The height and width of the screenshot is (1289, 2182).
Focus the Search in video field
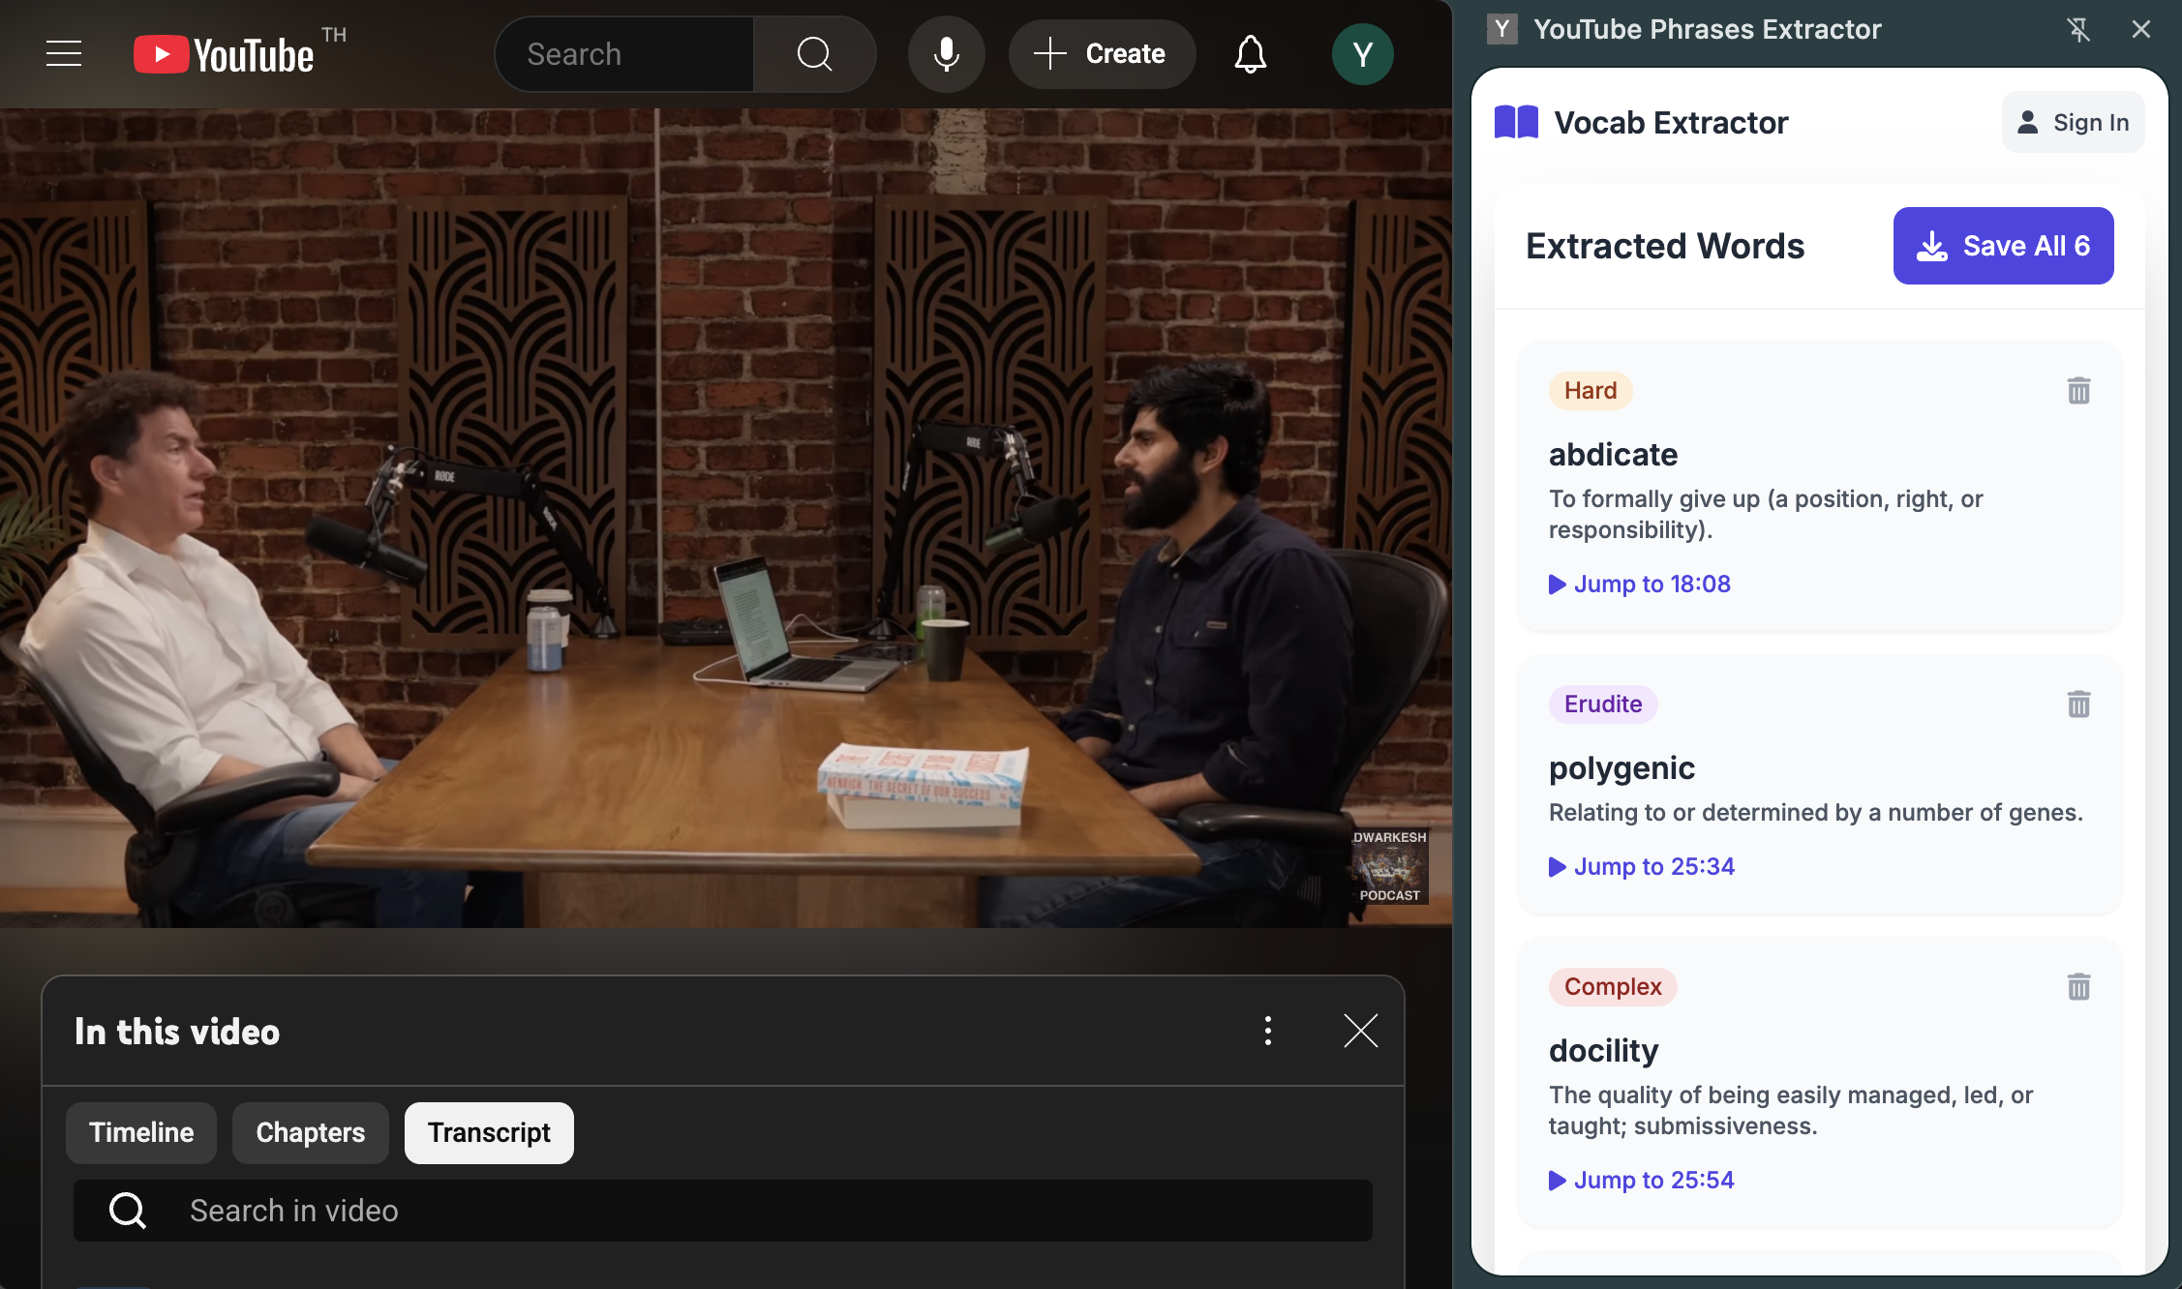pyautogui.click(x=723, y=1211)
